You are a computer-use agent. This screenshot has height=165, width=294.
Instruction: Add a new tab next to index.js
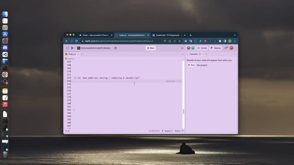(82, 54)
